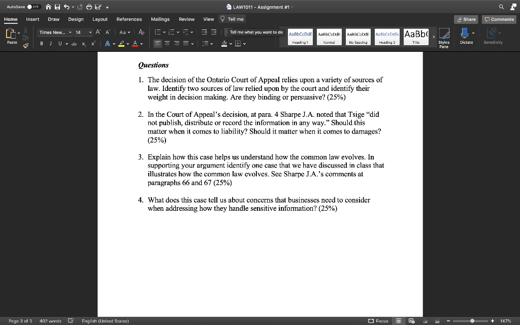Switch to the Mailings tab
This screenshot has height=325, width=520.
pos(160,19)
